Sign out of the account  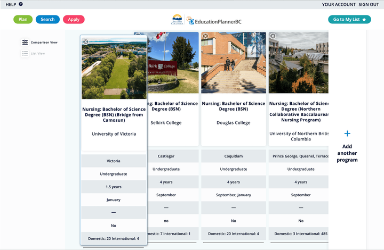(369, 4)
